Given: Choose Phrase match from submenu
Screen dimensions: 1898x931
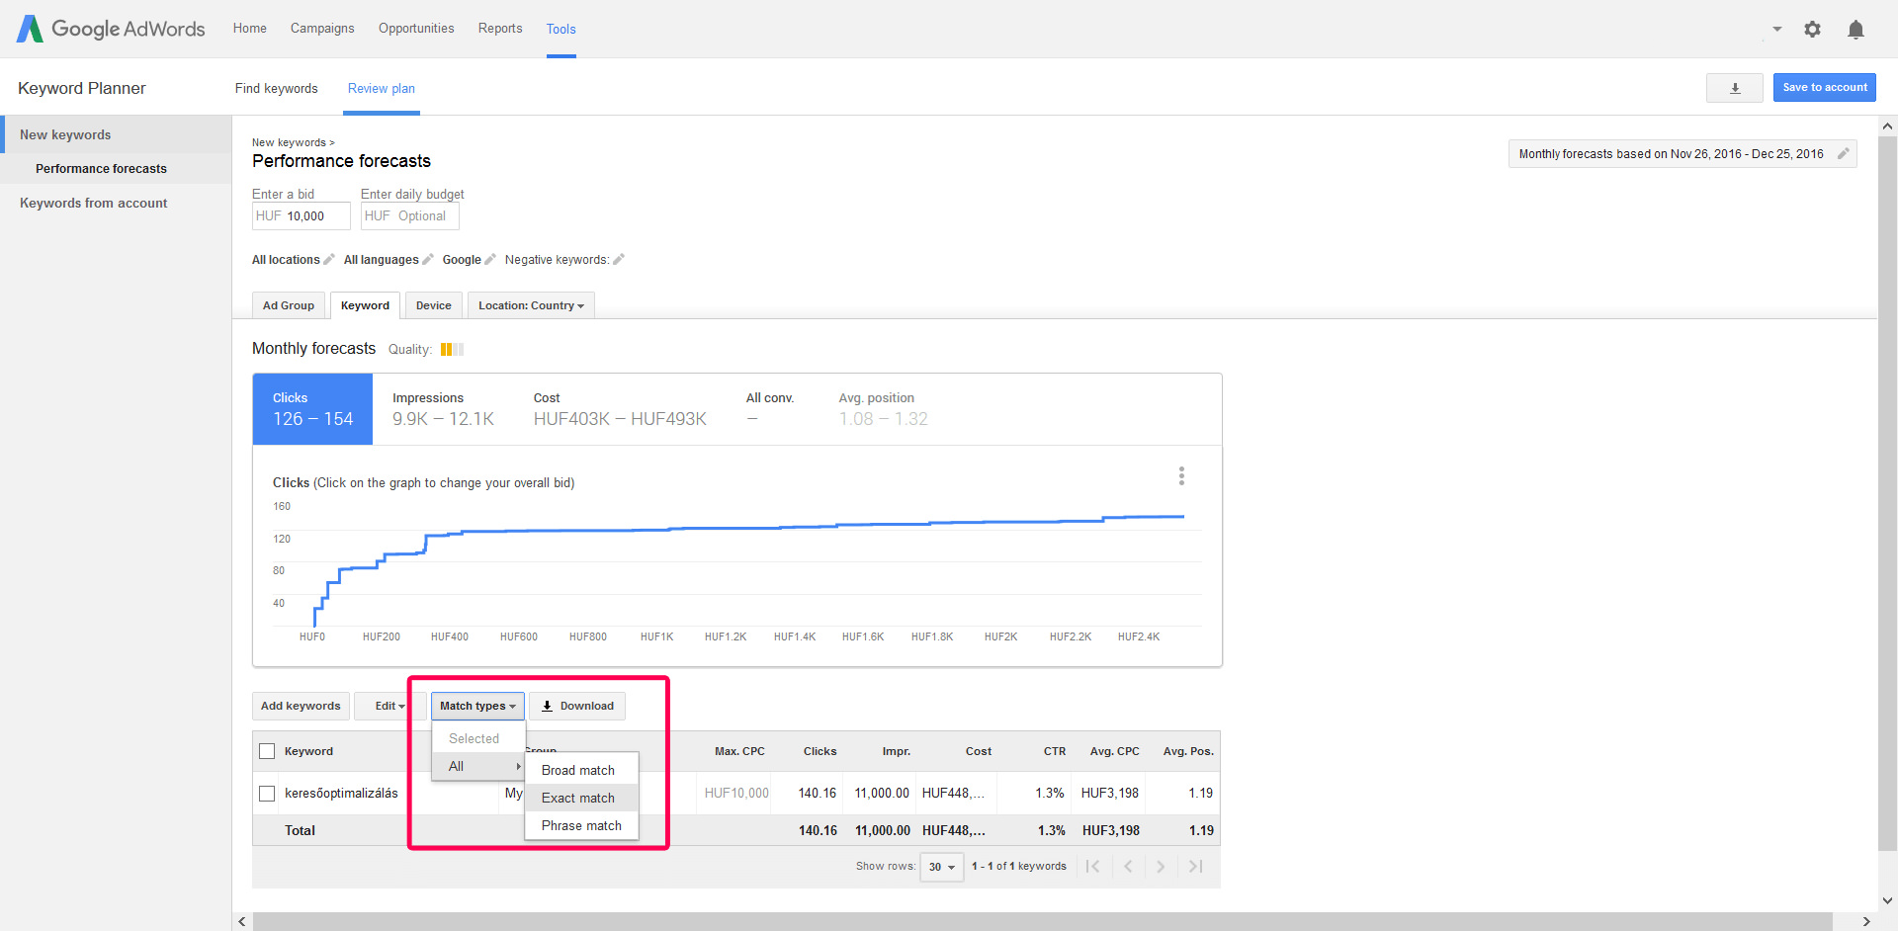Looking at the screenshot, I should pos(581,825).
